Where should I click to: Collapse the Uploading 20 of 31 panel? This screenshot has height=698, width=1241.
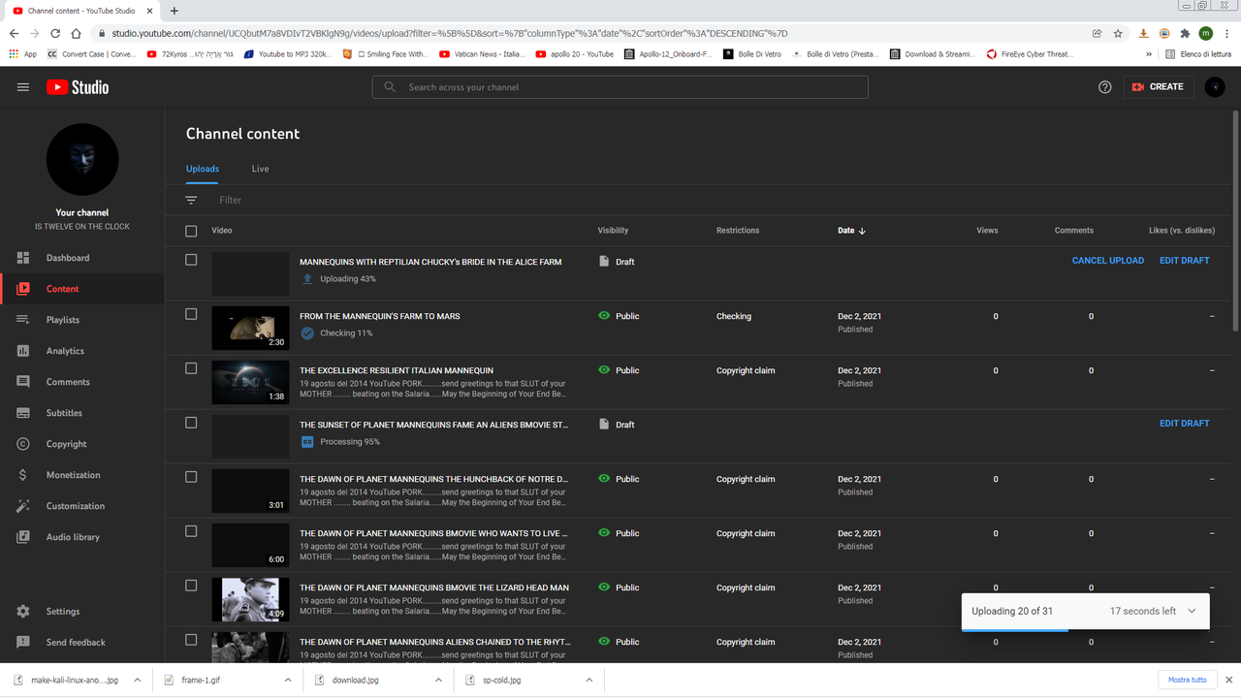[1192, 611]
